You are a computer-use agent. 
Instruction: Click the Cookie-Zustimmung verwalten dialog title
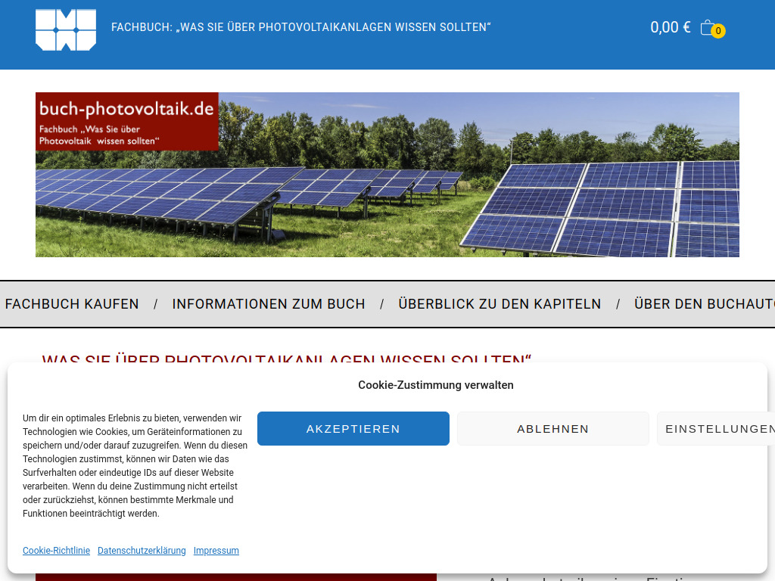(x=435, y=385)
